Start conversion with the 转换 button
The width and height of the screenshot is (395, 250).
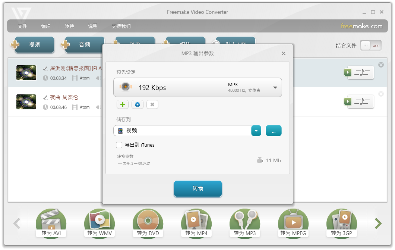pyautogui.click(x=197, y=189)
